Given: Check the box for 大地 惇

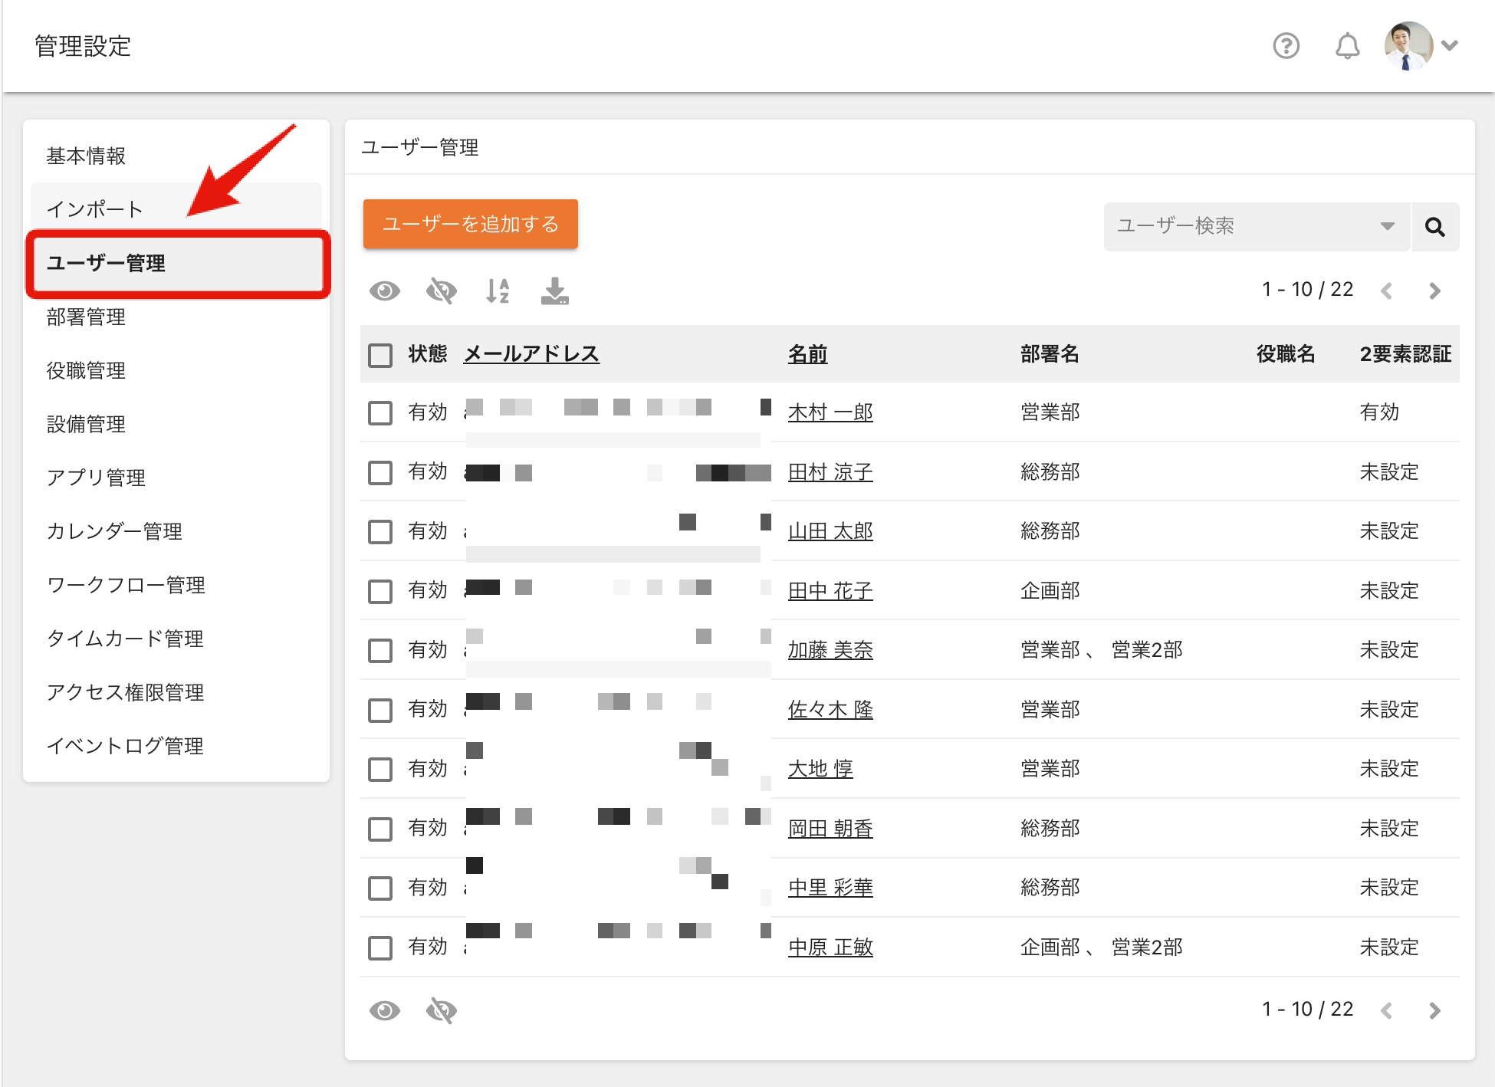Looking at the screenshot, I should pos(380,770).
